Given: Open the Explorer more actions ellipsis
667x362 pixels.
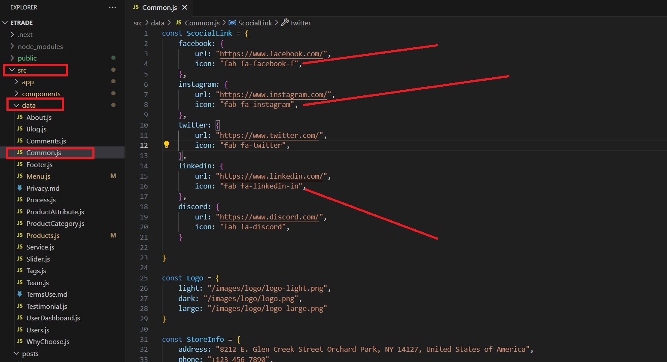Looking at the screenshot, I should coord(113,7).
